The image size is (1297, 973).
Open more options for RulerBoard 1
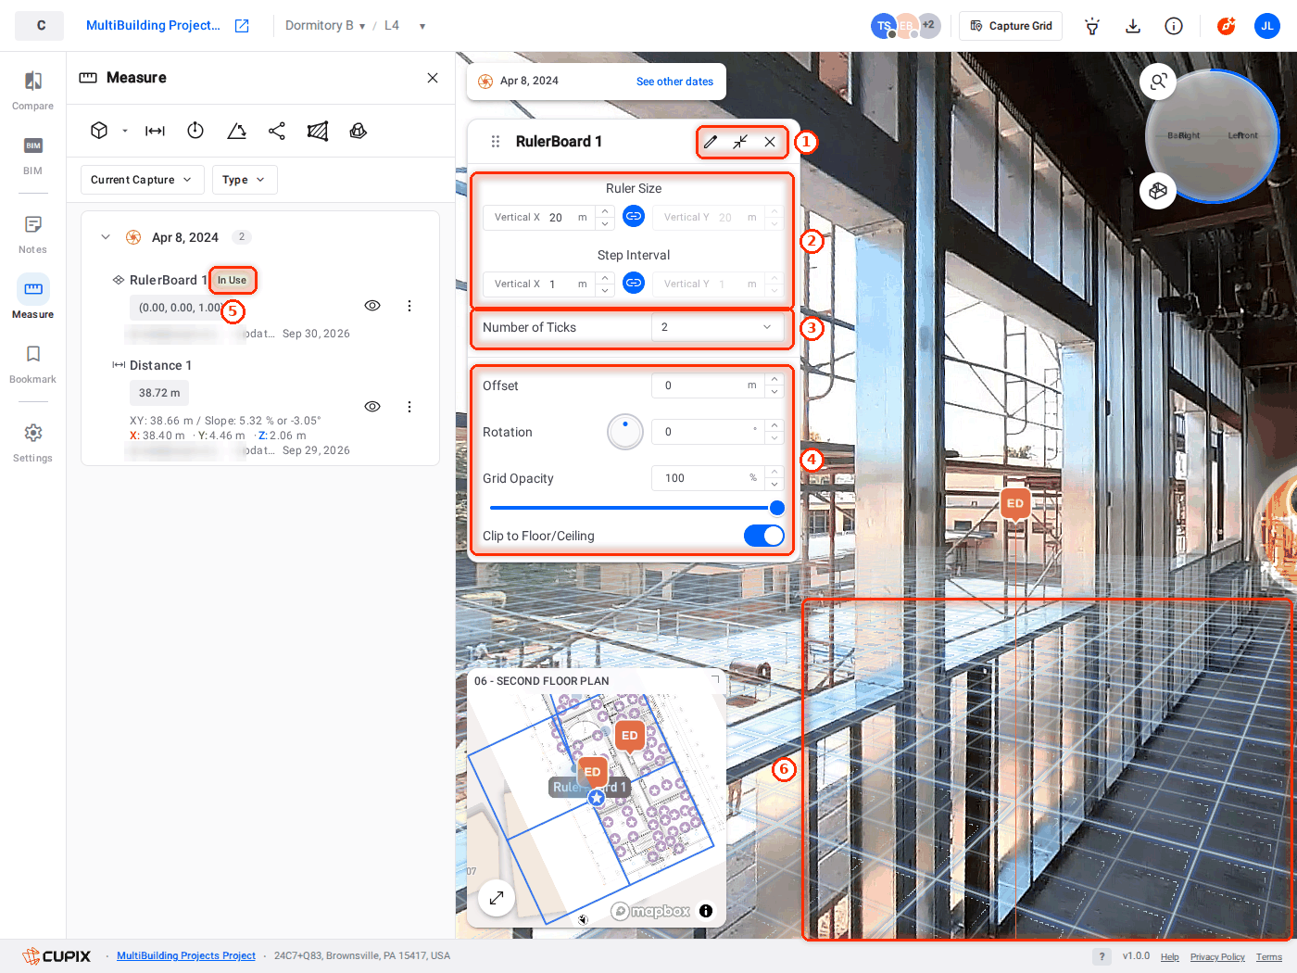pyautogui.click(x=409, y=306)
